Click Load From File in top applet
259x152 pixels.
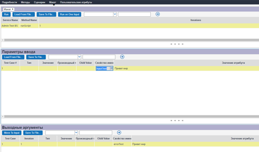click(x=24, y=14)
